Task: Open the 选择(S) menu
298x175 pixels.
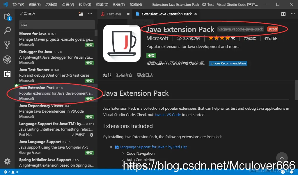Action: coord(51,4)
